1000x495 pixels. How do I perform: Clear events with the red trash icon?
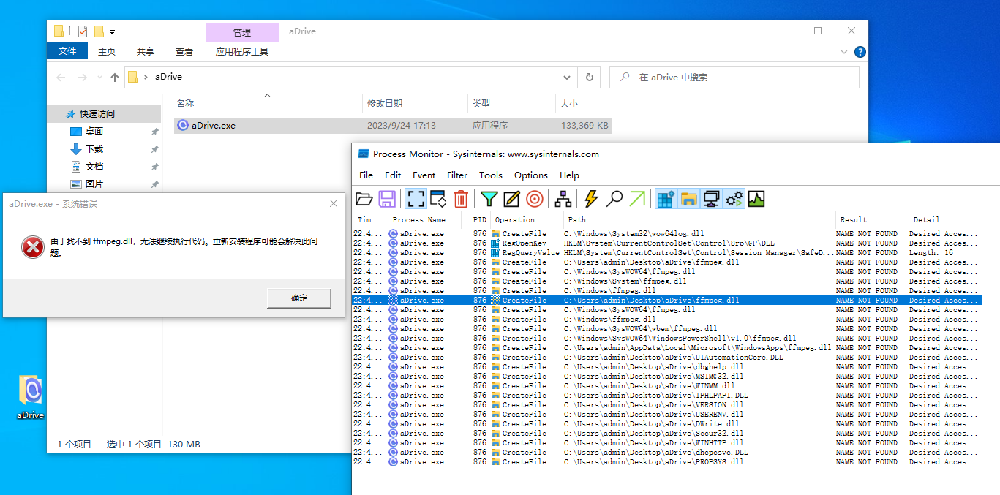[461, 198]
